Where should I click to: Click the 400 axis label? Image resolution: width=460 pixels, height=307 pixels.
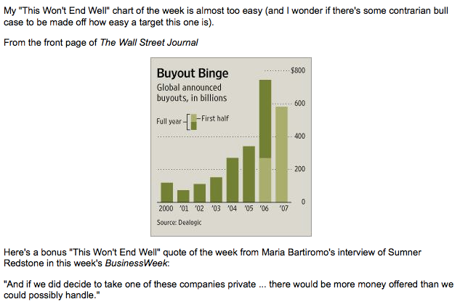299,136
